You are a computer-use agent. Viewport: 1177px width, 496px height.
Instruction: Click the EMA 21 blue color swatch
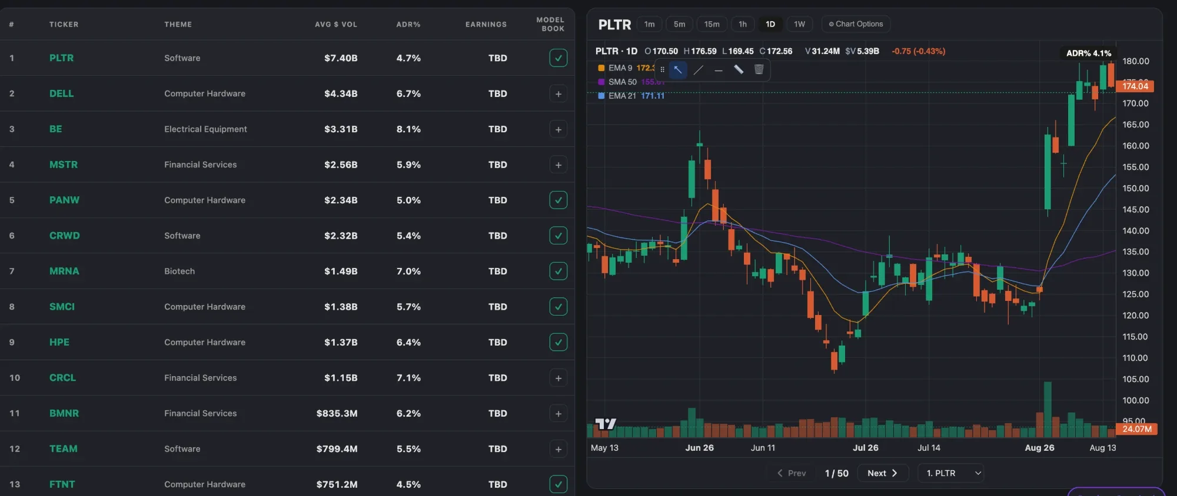(601, 96)
